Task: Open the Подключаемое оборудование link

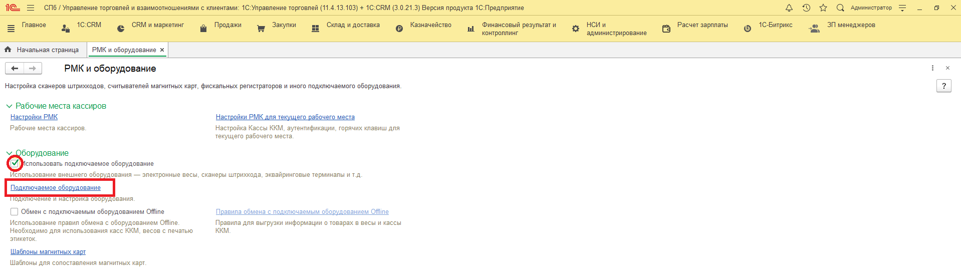Action: (x=56, y=188)
